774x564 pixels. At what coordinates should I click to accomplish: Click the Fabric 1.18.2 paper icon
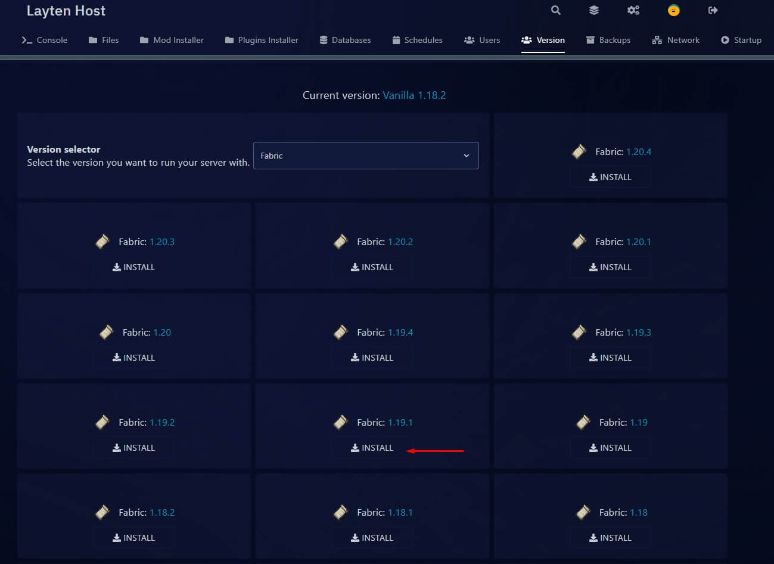click(x=102, y=512)
